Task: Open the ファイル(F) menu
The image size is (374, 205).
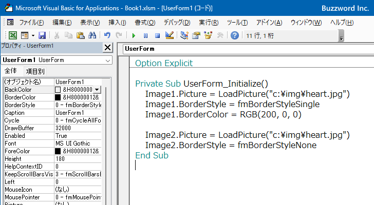Action: (x=31, y=23)
